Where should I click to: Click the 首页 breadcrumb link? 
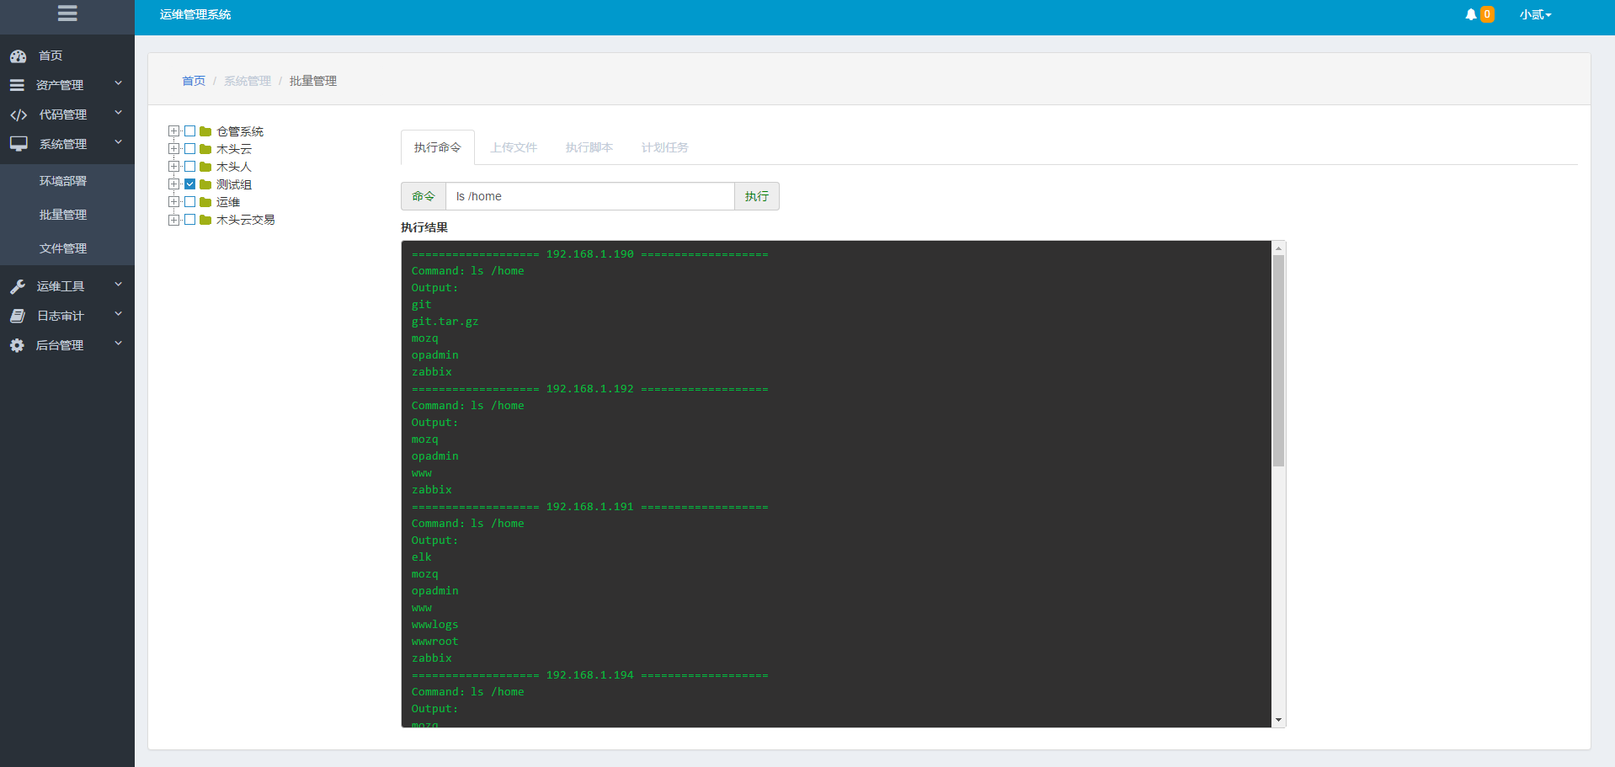[194, 81]
